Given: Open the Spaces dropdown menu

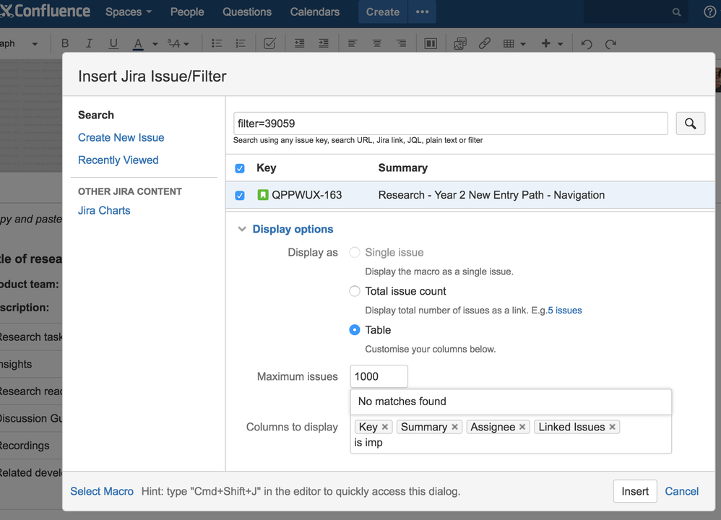Looking at the screenshot, I should (x=129, y=12).
